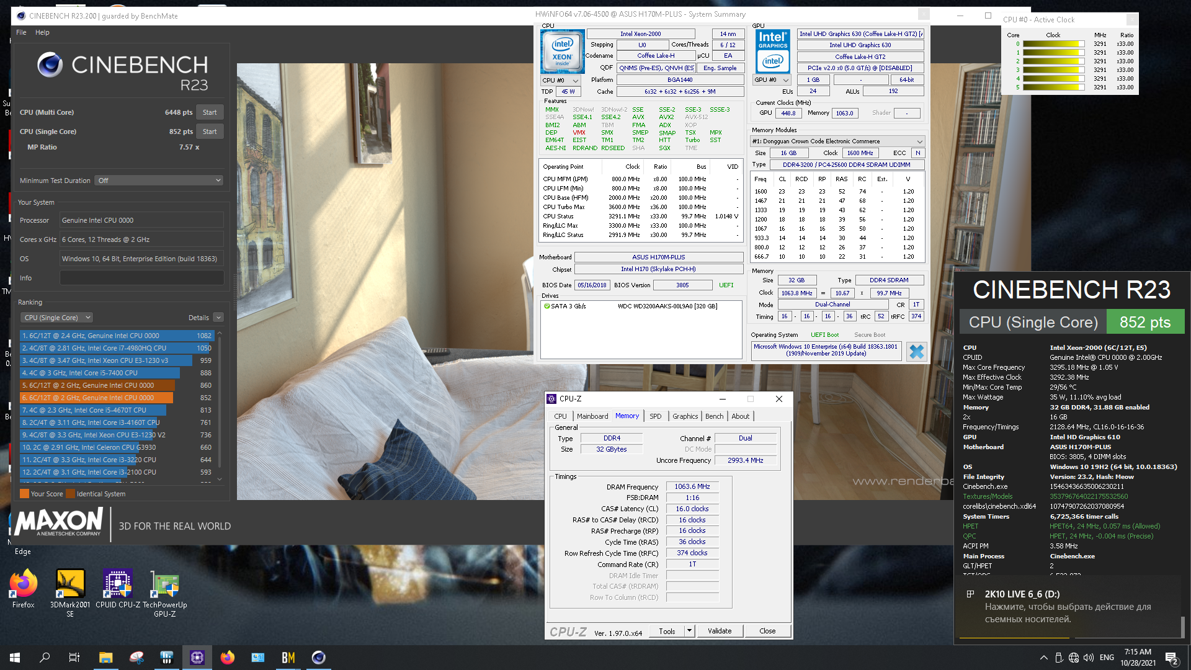The height and width of the screenshot is (670, 1191).
Task: Open the CPU #0 selector in HWiNFO
Action: [x=560, y=81]
